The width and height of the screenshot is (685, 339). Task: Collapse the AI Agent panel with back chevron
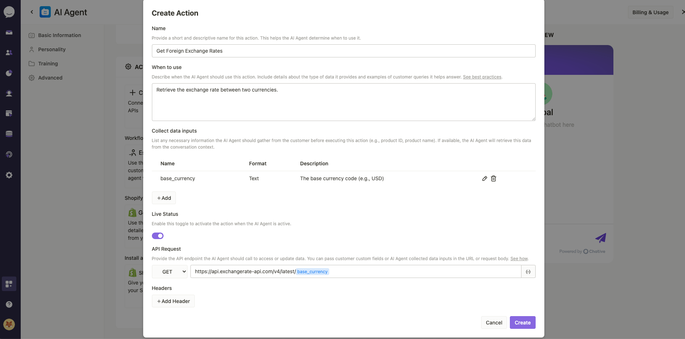[x=32, y=12]
